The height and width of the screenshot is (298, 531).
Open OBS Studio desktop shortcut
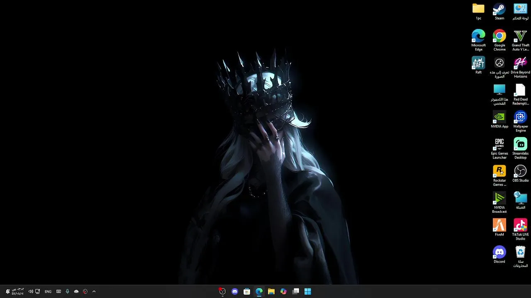pyautogui.click(x=520, y=173)
